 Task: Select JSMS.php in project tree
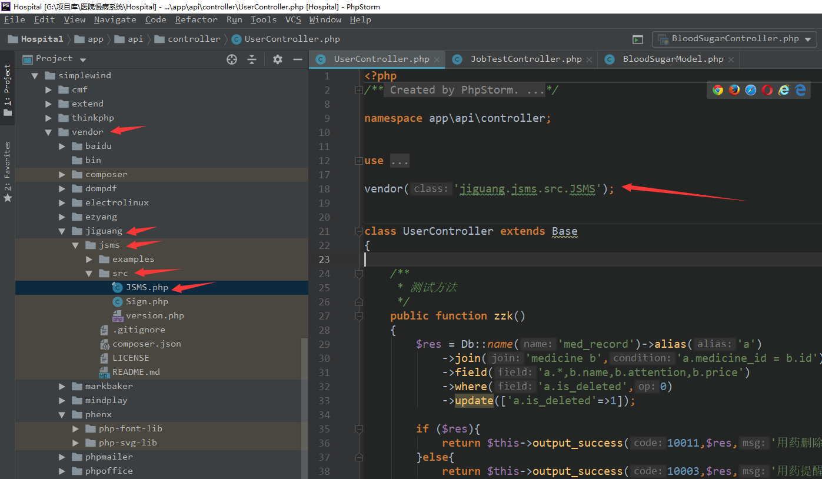coord(147,287)
